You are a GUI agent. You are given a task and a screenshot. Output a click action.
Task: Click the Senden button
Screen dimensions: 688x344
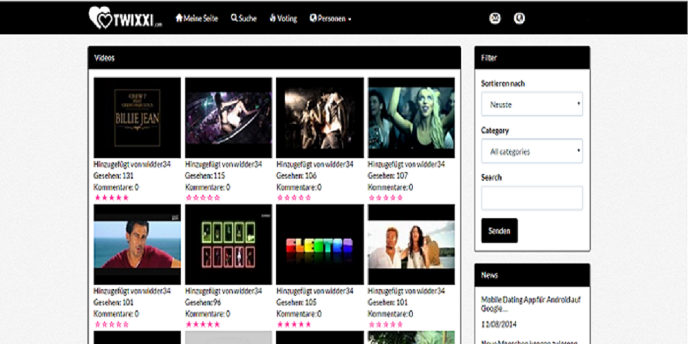(499, 230)
